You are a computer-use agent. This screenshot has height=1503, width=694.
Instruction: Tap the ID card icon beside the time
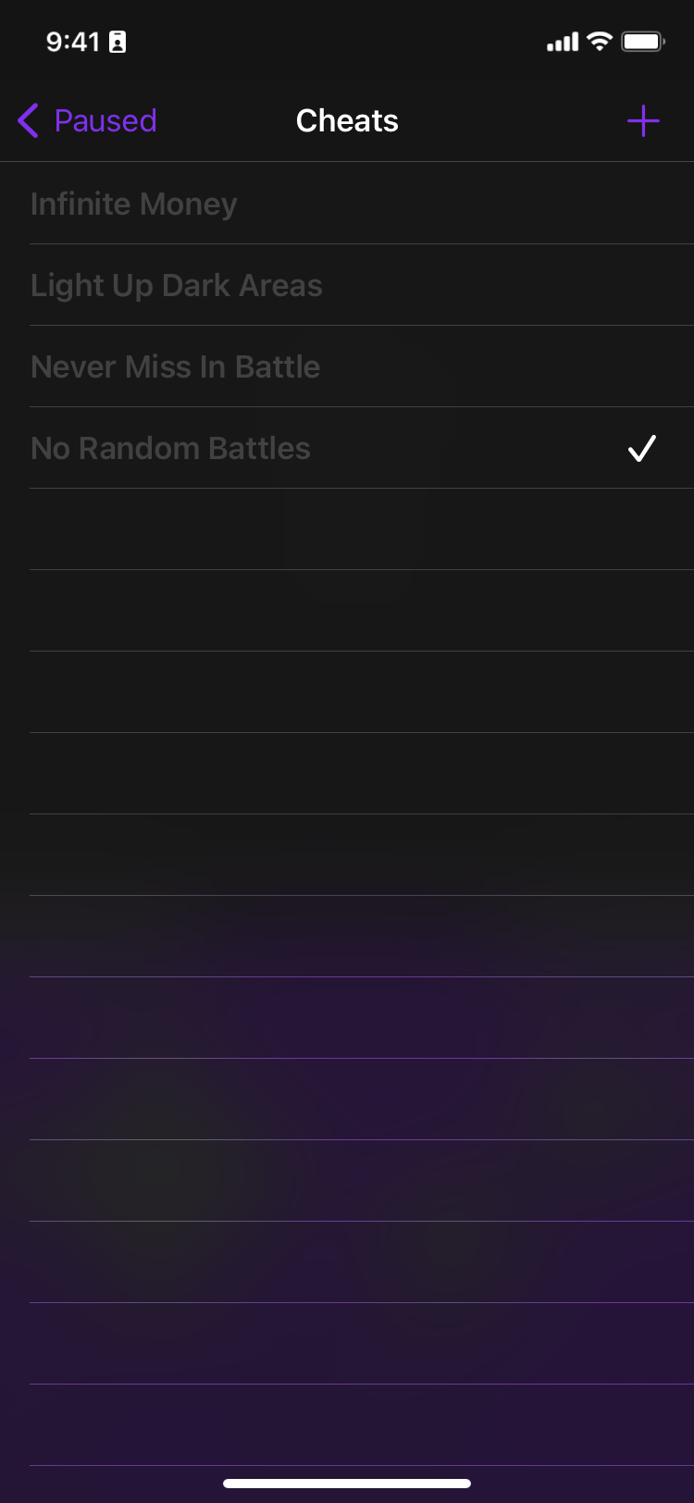click(x=118, y=42)
